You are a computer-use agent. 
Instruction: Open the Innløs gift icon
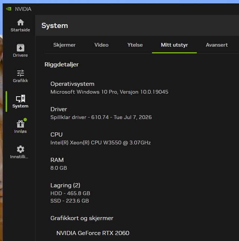pos(20,124)
